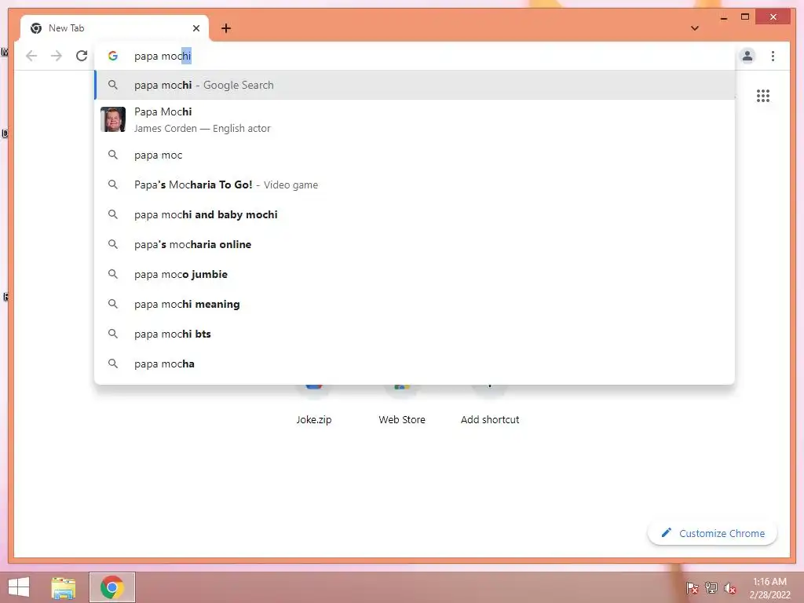The height and width of the screenshot is (603, 804).
Task: Choose Papa's Mocharia To Go! suggestion
Action: (x=415, y=185)
